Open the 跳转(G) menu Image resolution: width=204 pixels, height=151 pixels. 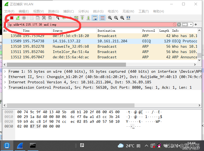point(54,11)
